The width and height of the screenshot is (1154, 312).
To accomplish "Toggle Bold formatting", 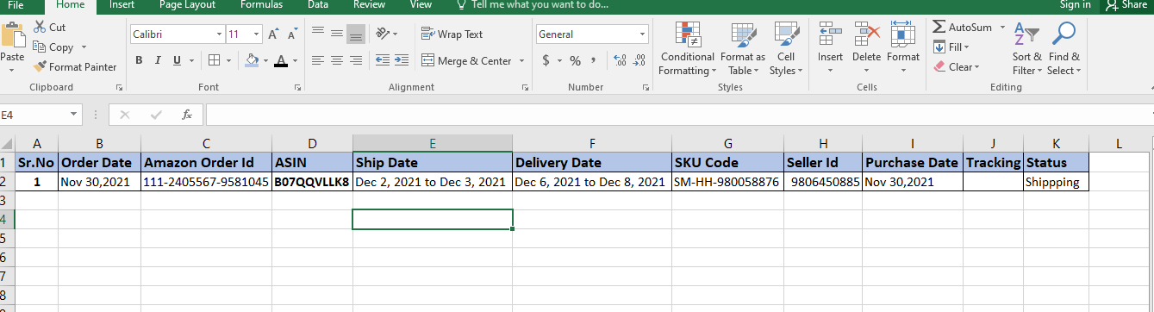I will click(138, 60).
